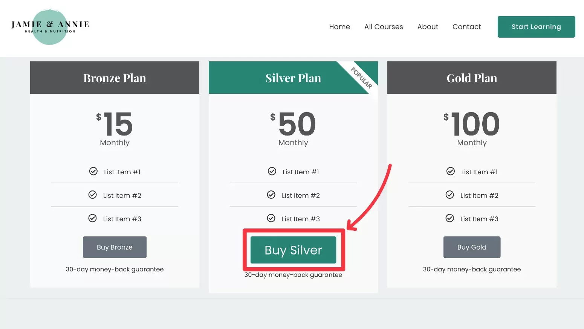Click the check icon beside Bronze List Item #1
584x329 pixels.
coord(93,171)
